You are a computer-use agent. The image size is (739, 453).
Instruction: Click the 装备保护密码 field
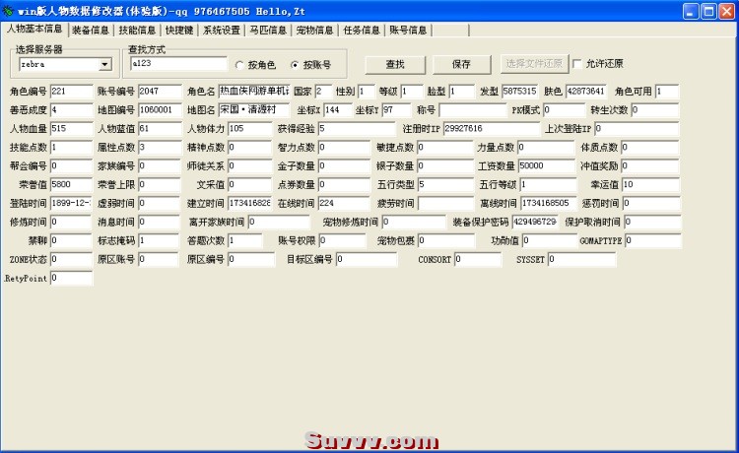pyautogui.click(x=535, y=222)
